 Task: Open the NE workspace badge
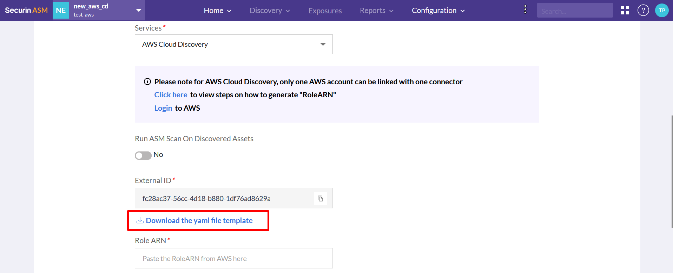pos(61,10)
